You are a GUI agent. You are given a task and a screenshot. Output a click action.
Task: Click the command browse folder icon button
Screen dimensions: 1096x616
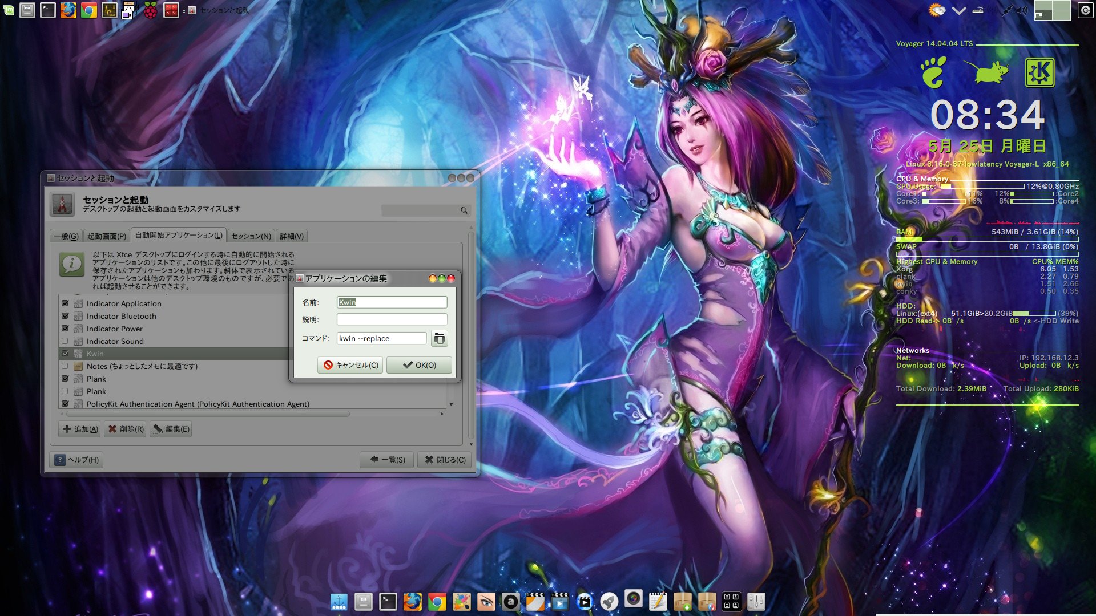[x=439, y=339]
